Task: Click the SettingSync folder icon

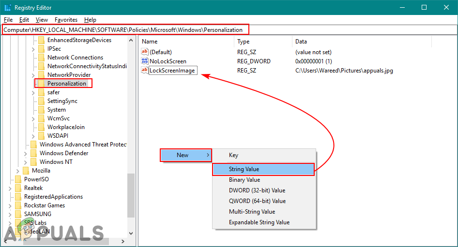Action: click(42, 101)
